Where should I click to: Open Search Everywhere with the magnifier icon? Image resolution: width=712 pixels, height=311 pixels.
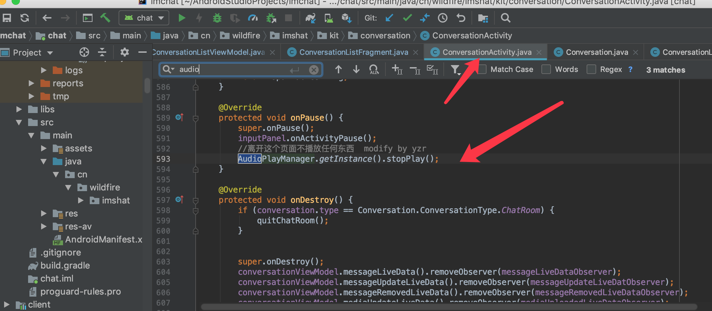[x=505, y=18]
